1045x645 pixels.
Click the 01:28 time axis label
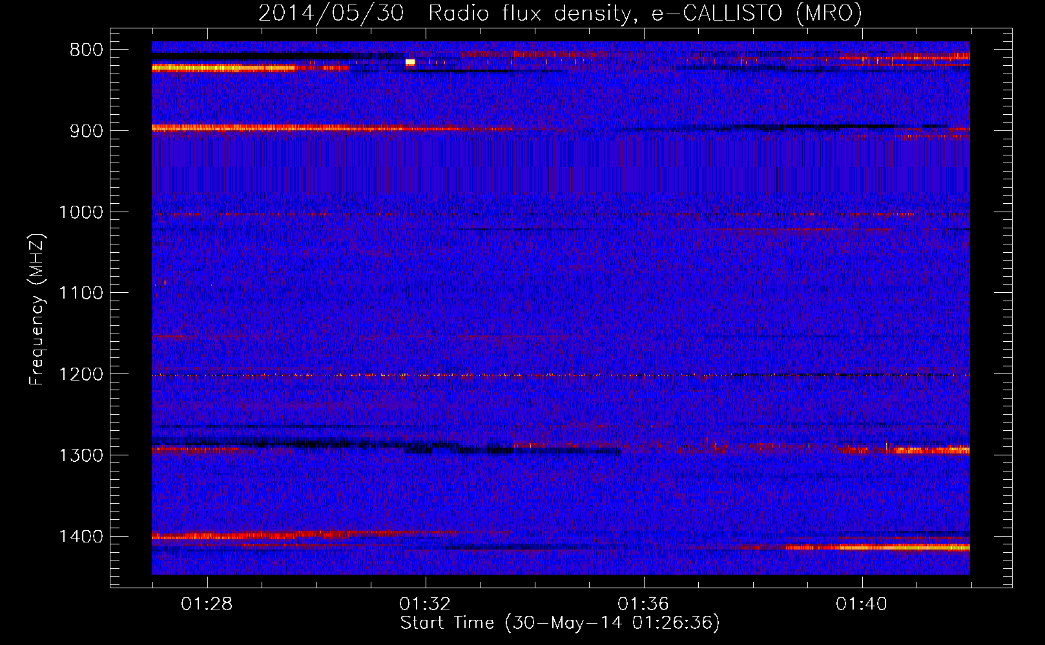207,604
